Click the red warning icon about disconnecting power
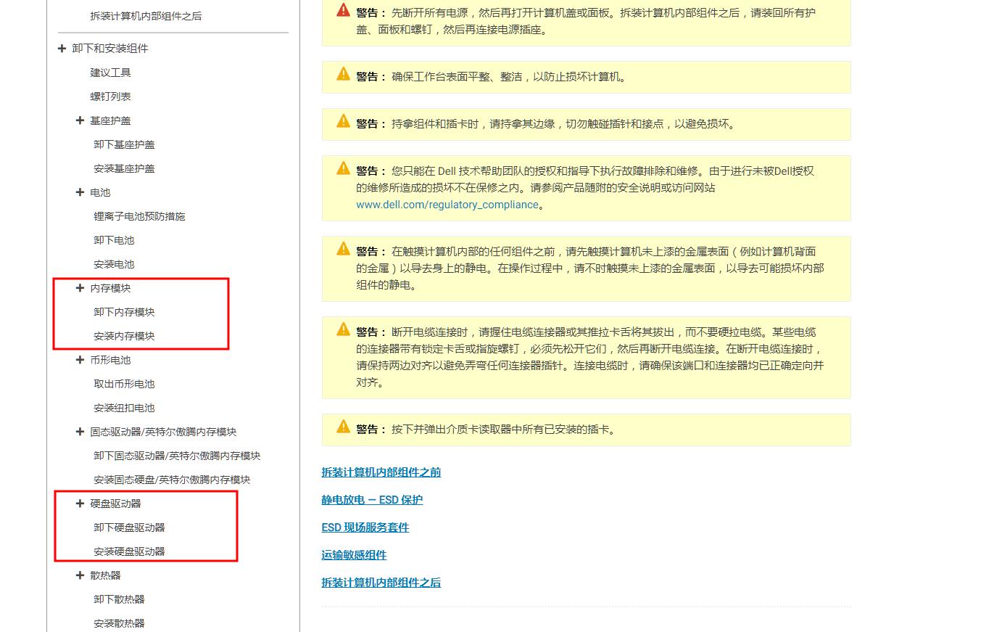Screen dimensions: 981x632 [x=342, y=9]
